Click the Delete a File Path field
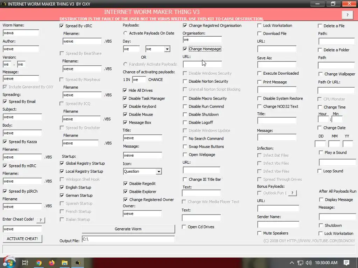This screenshot has width=358, height=268. [x=337, y=42]
